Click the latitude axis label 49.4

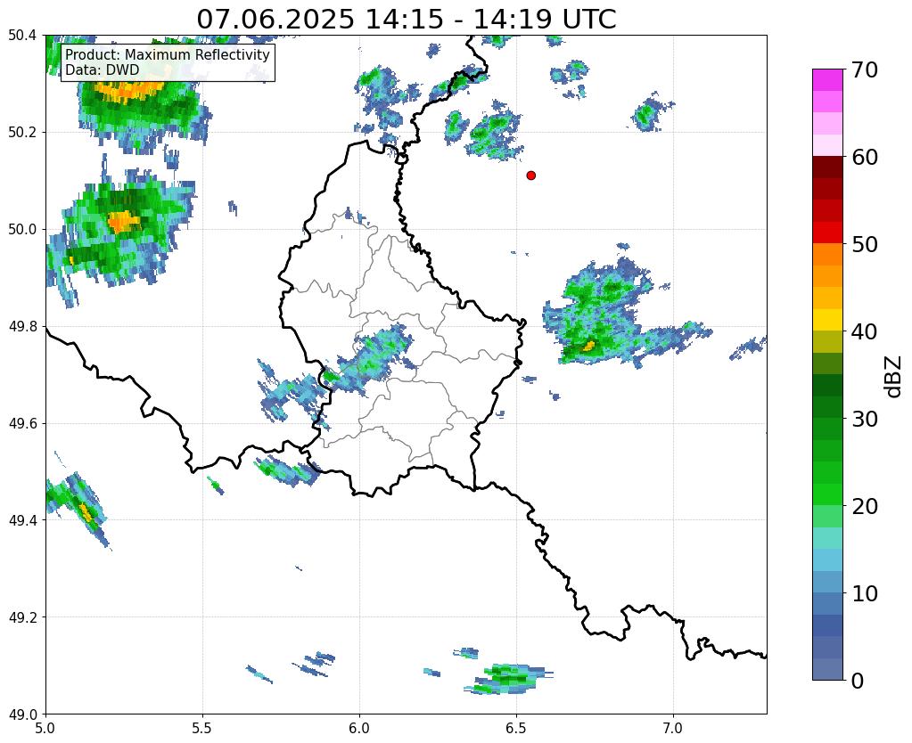point(22,519)
